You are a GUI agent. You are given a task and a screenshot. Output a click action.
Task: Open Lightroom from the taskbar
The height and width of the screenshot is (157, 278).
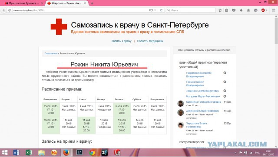pyautogui.click(x=79, y=153)
